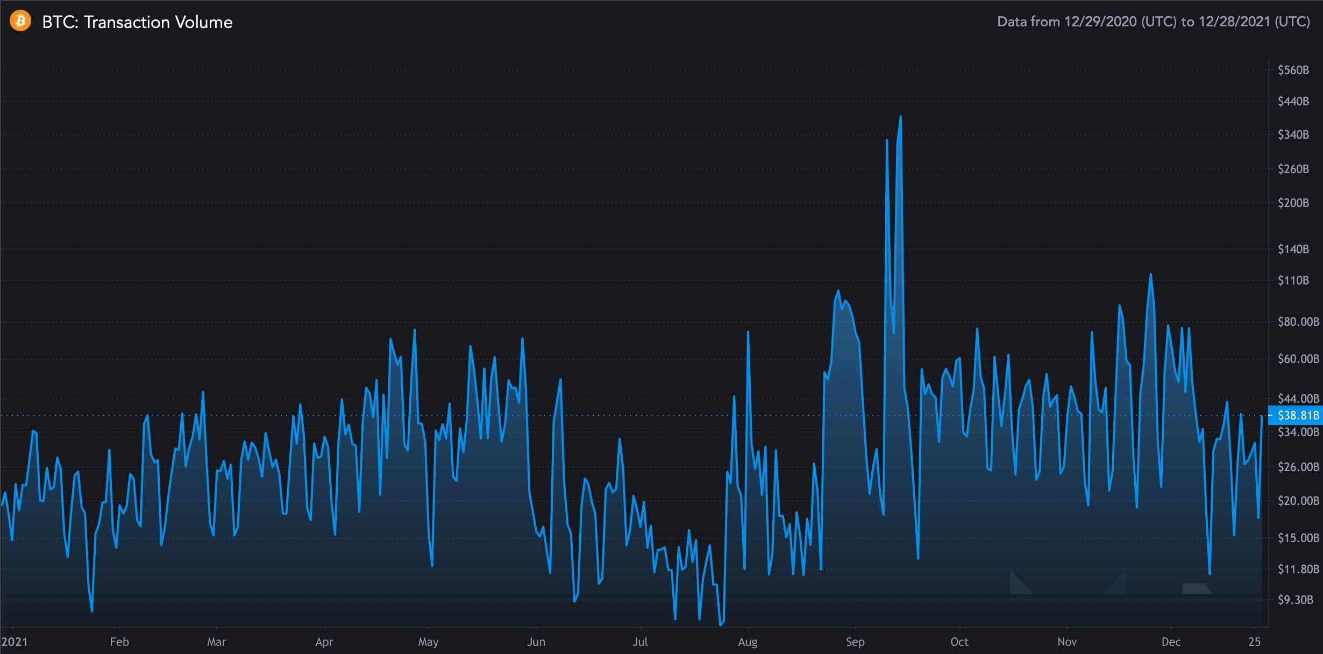Click the data date range text
Viewport: 1323px width, 654px height.
[1154, 22]
